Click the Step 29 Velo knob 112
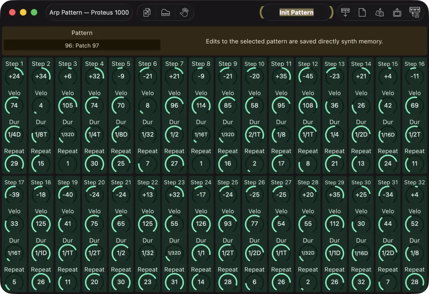Viewport: 429px width, 294px height. [x=335, y=224]
